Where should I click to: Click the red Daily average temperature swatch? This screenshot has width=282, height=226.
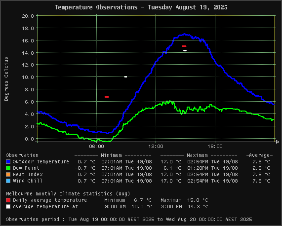tap(8, 200)
